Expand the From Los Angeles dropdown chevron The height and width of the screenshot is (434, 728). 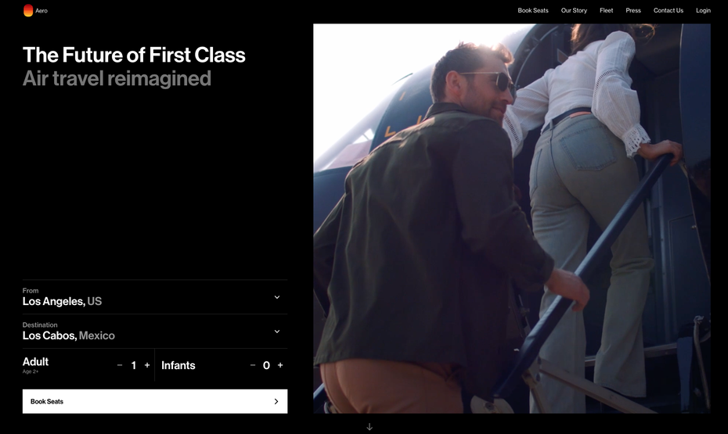point(277,297)
